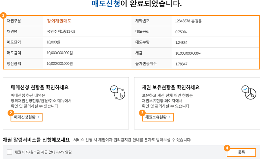Viewport: 260px width, 160px height.
Task: Click the 물가연동계수 row label
Action: click(146, 64)
